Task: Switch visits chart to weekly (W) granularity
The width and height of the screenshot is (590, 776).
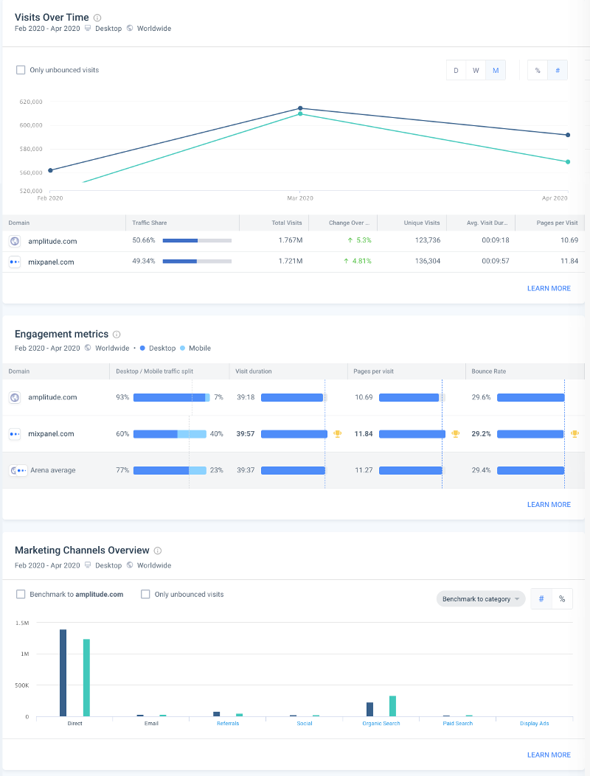Action: coord(476,70)
